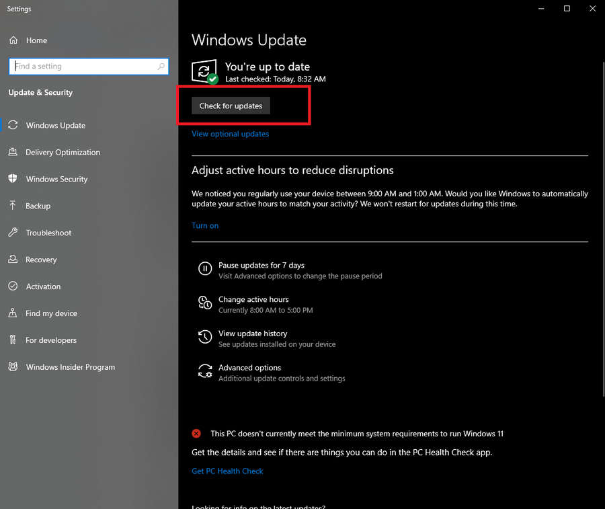Click the pause icon beside Pause updates
This screenshot has width=605, height=509.
[x=205, y=268]
